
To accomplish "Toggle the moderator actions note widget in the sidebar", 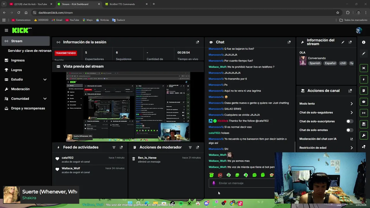I will [364, 91].
